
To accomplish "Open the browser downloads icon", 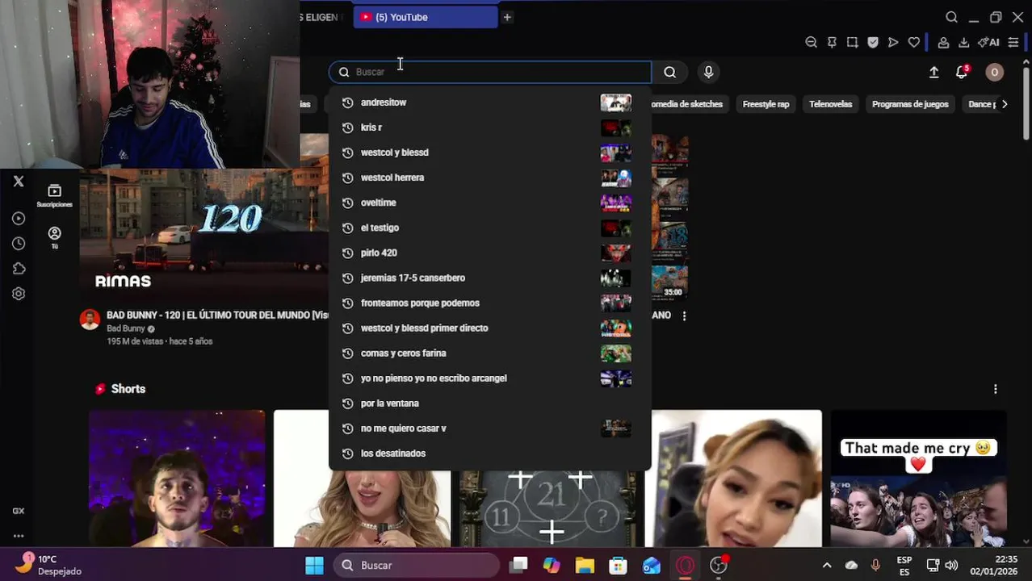I will [963, 42].
